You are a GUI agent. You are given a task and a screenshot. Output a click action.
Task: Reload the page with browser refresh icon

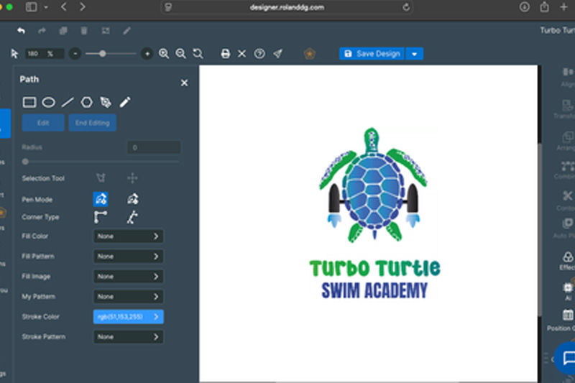406,7
